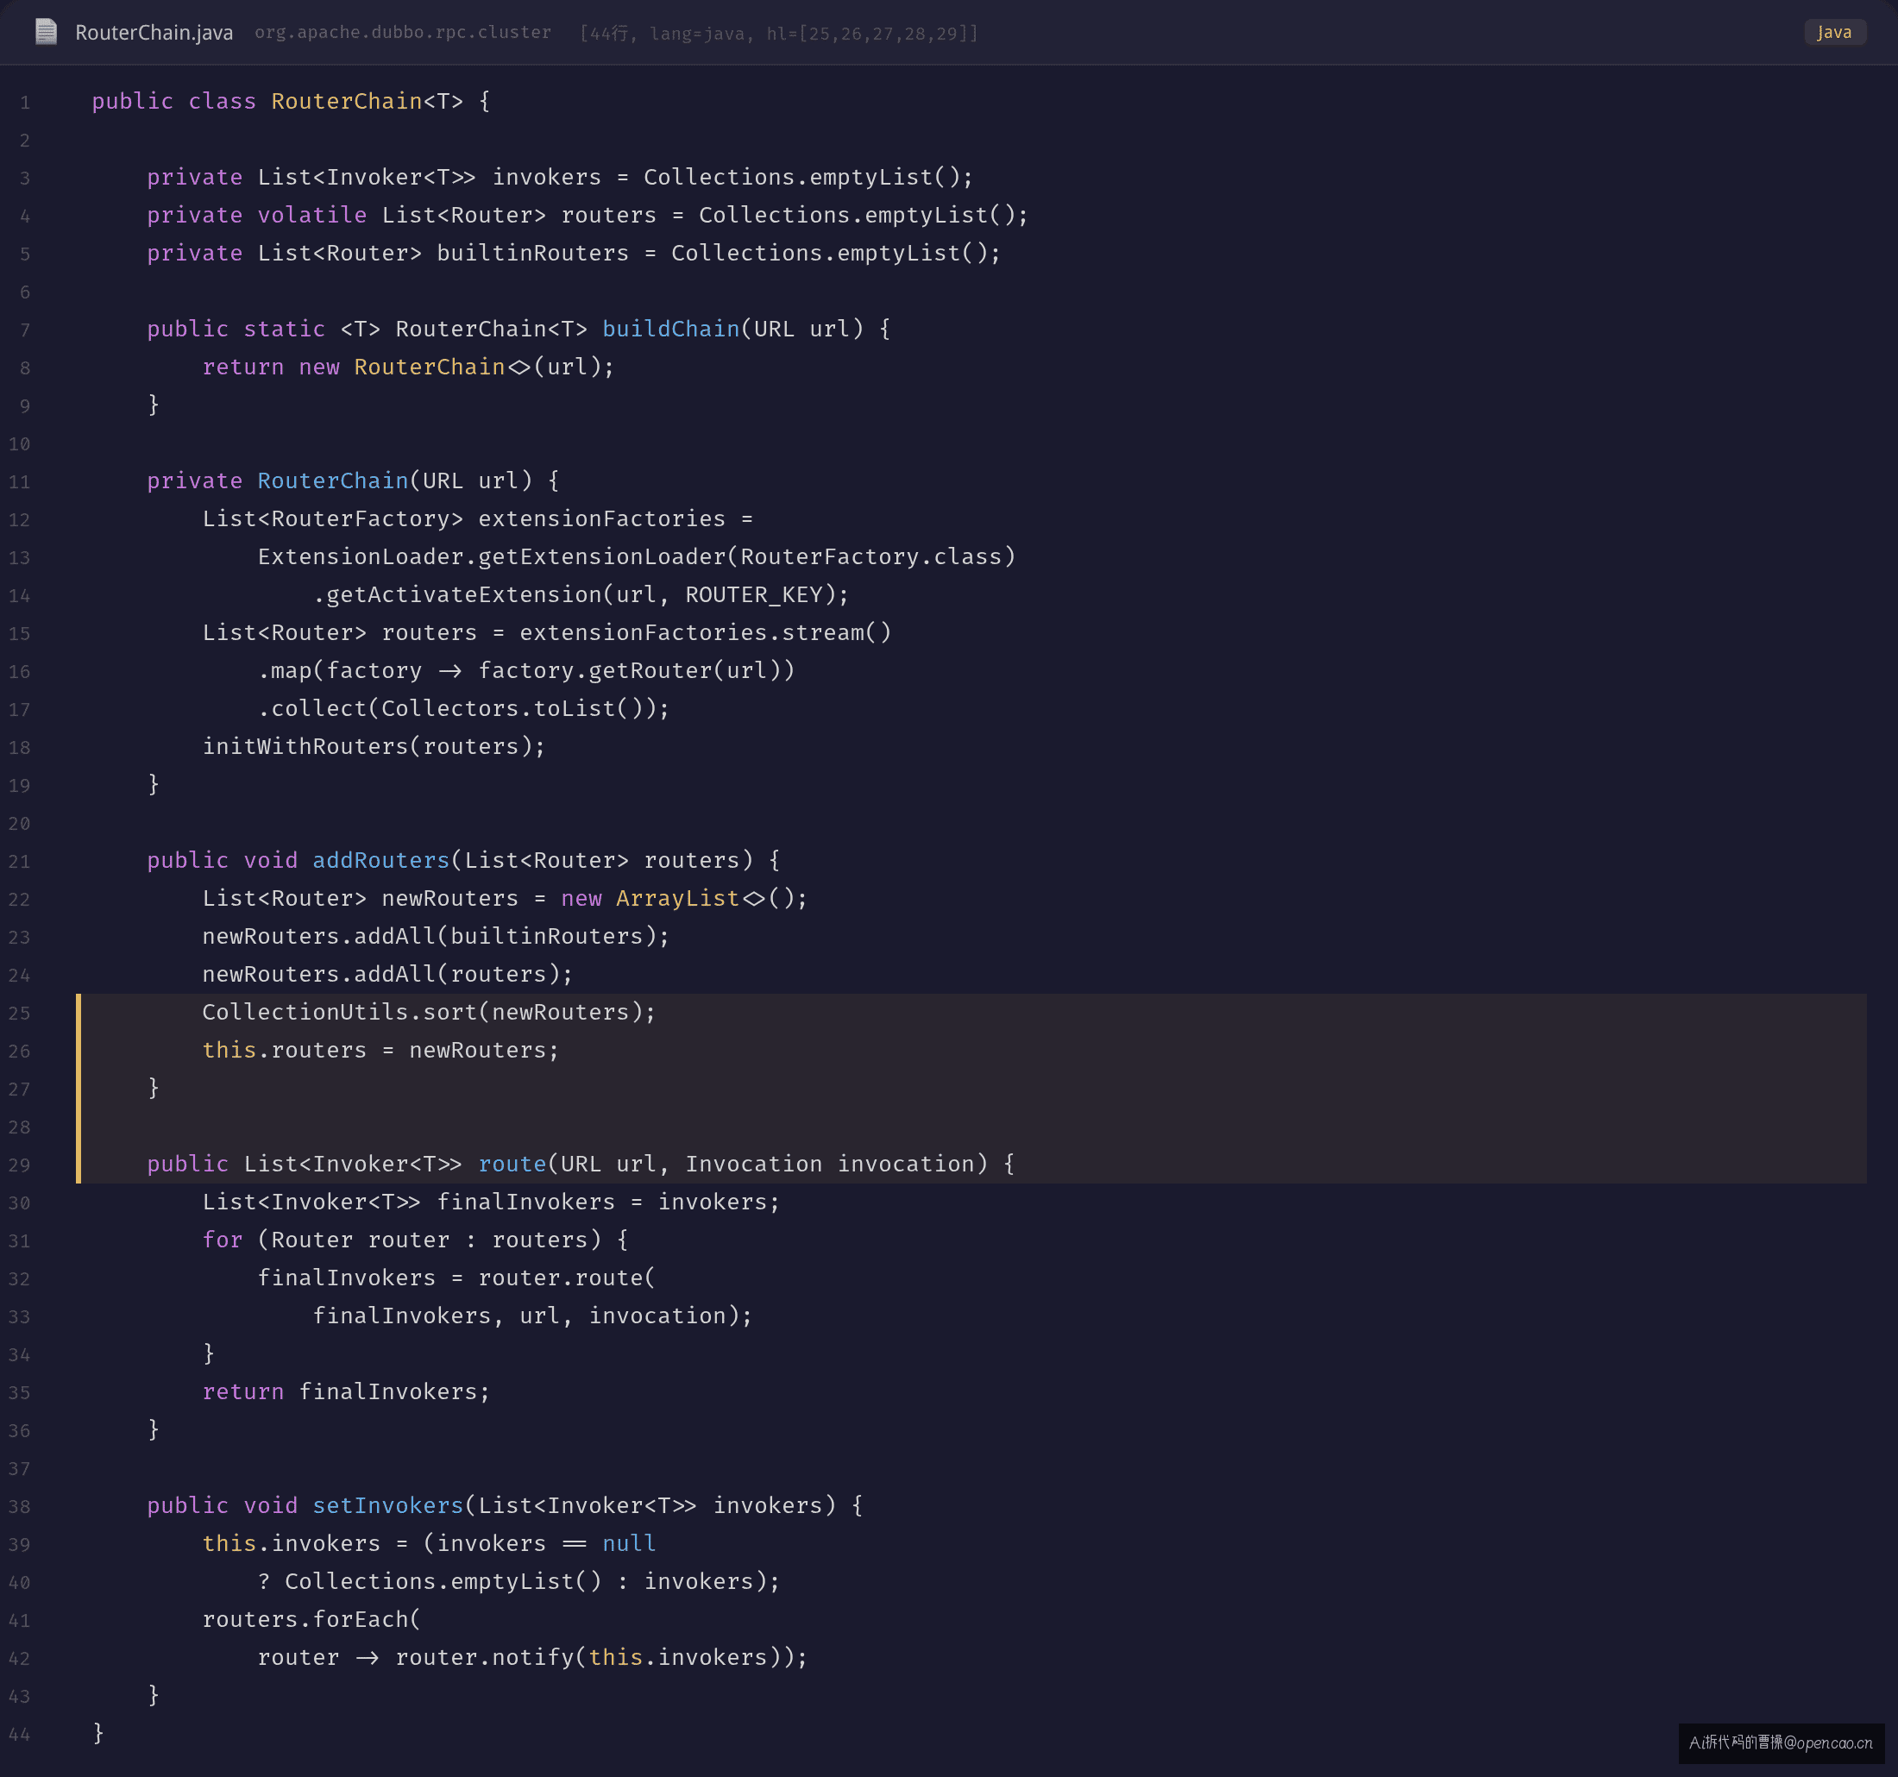Click the file document icon beside RouterChain.java
Image resolution: width=1898 pixels, height=1777 pixels.
(46, 32)
